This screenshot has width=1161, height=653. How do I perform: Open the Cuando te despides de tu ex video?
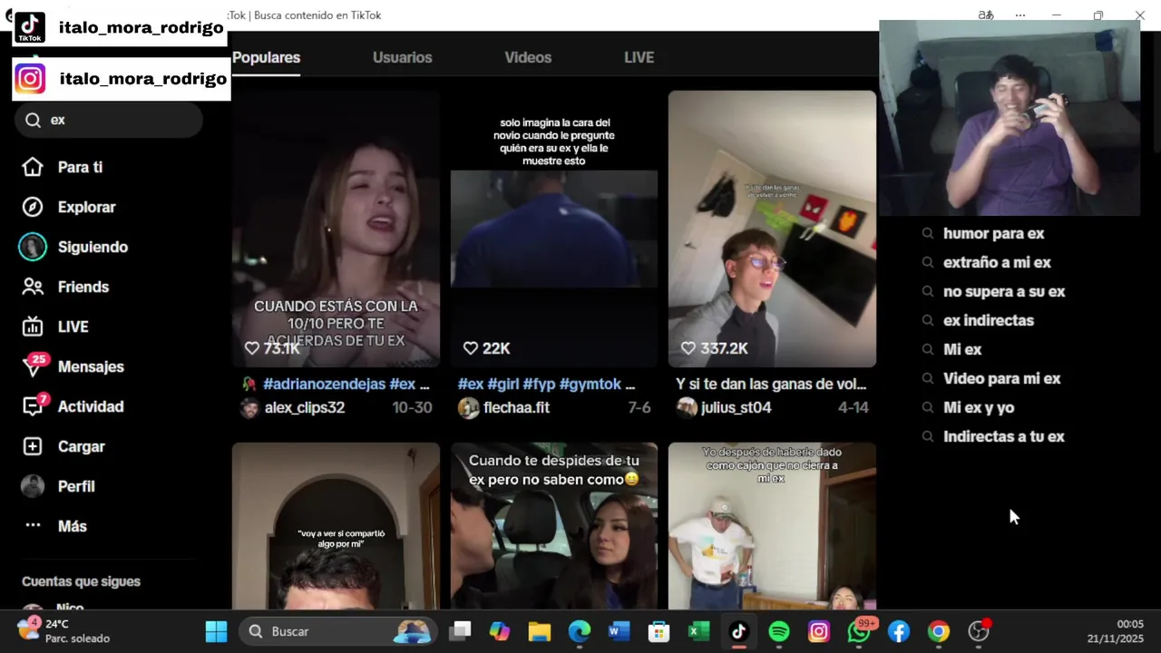coord(554,526)
